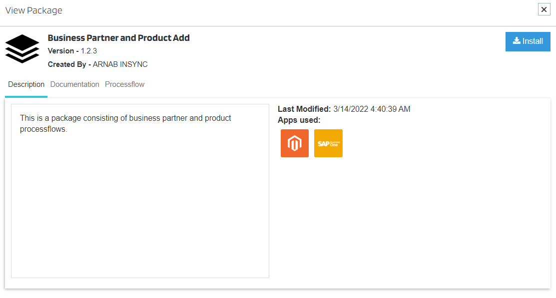Click the version number 1.2.3
556x298 pixels.
click(89, 51)
